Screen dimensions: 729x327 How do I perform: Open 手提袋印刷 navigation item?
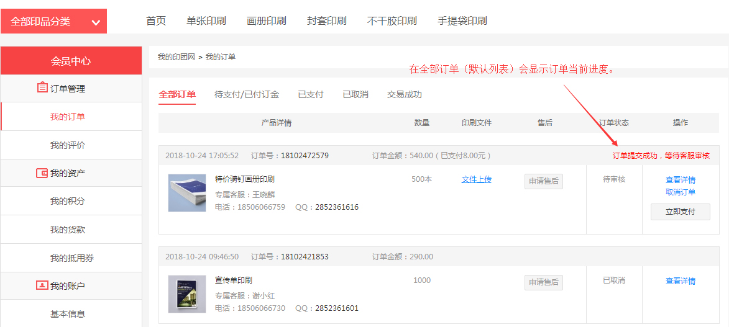(462, 21)
